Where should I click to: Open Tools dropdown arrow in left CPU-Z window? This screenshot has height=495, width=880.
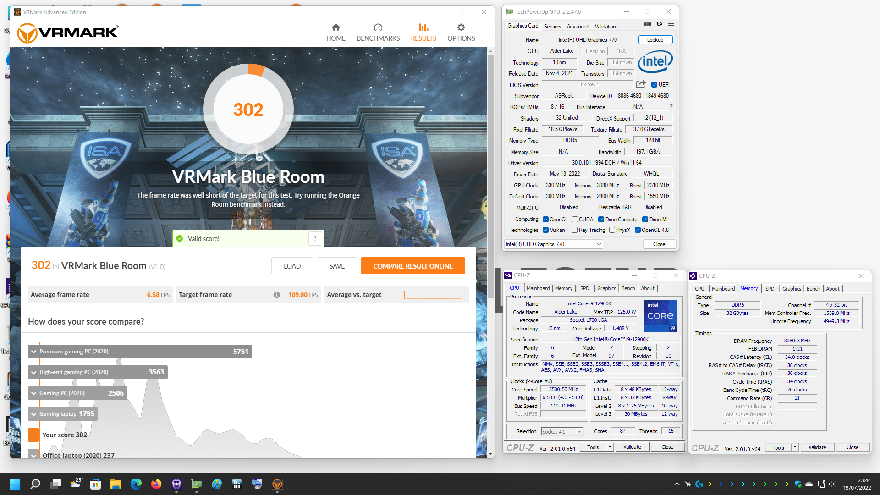(610, 447)
